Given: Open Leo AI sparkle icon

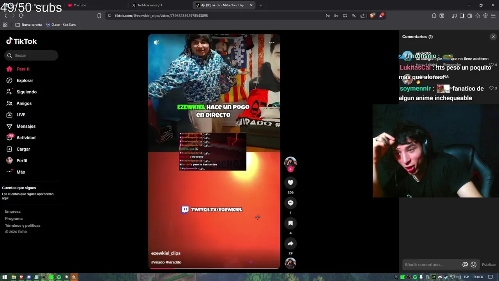Looking at the screenshot, I should pos(478,16).
